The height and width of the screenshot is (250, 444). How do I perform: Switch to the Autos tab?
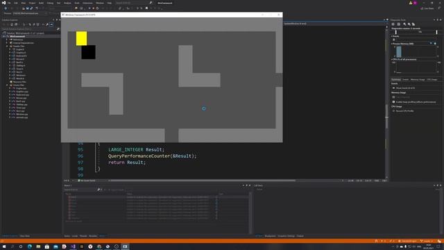[x=67, y=236]
